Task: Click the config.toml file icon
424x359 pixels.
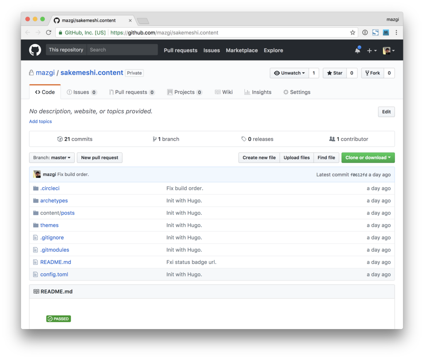Action: [36, 275]
